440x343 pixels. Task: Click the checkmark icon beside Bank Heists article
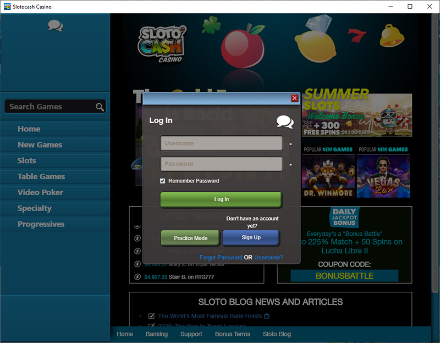[151, 316]
